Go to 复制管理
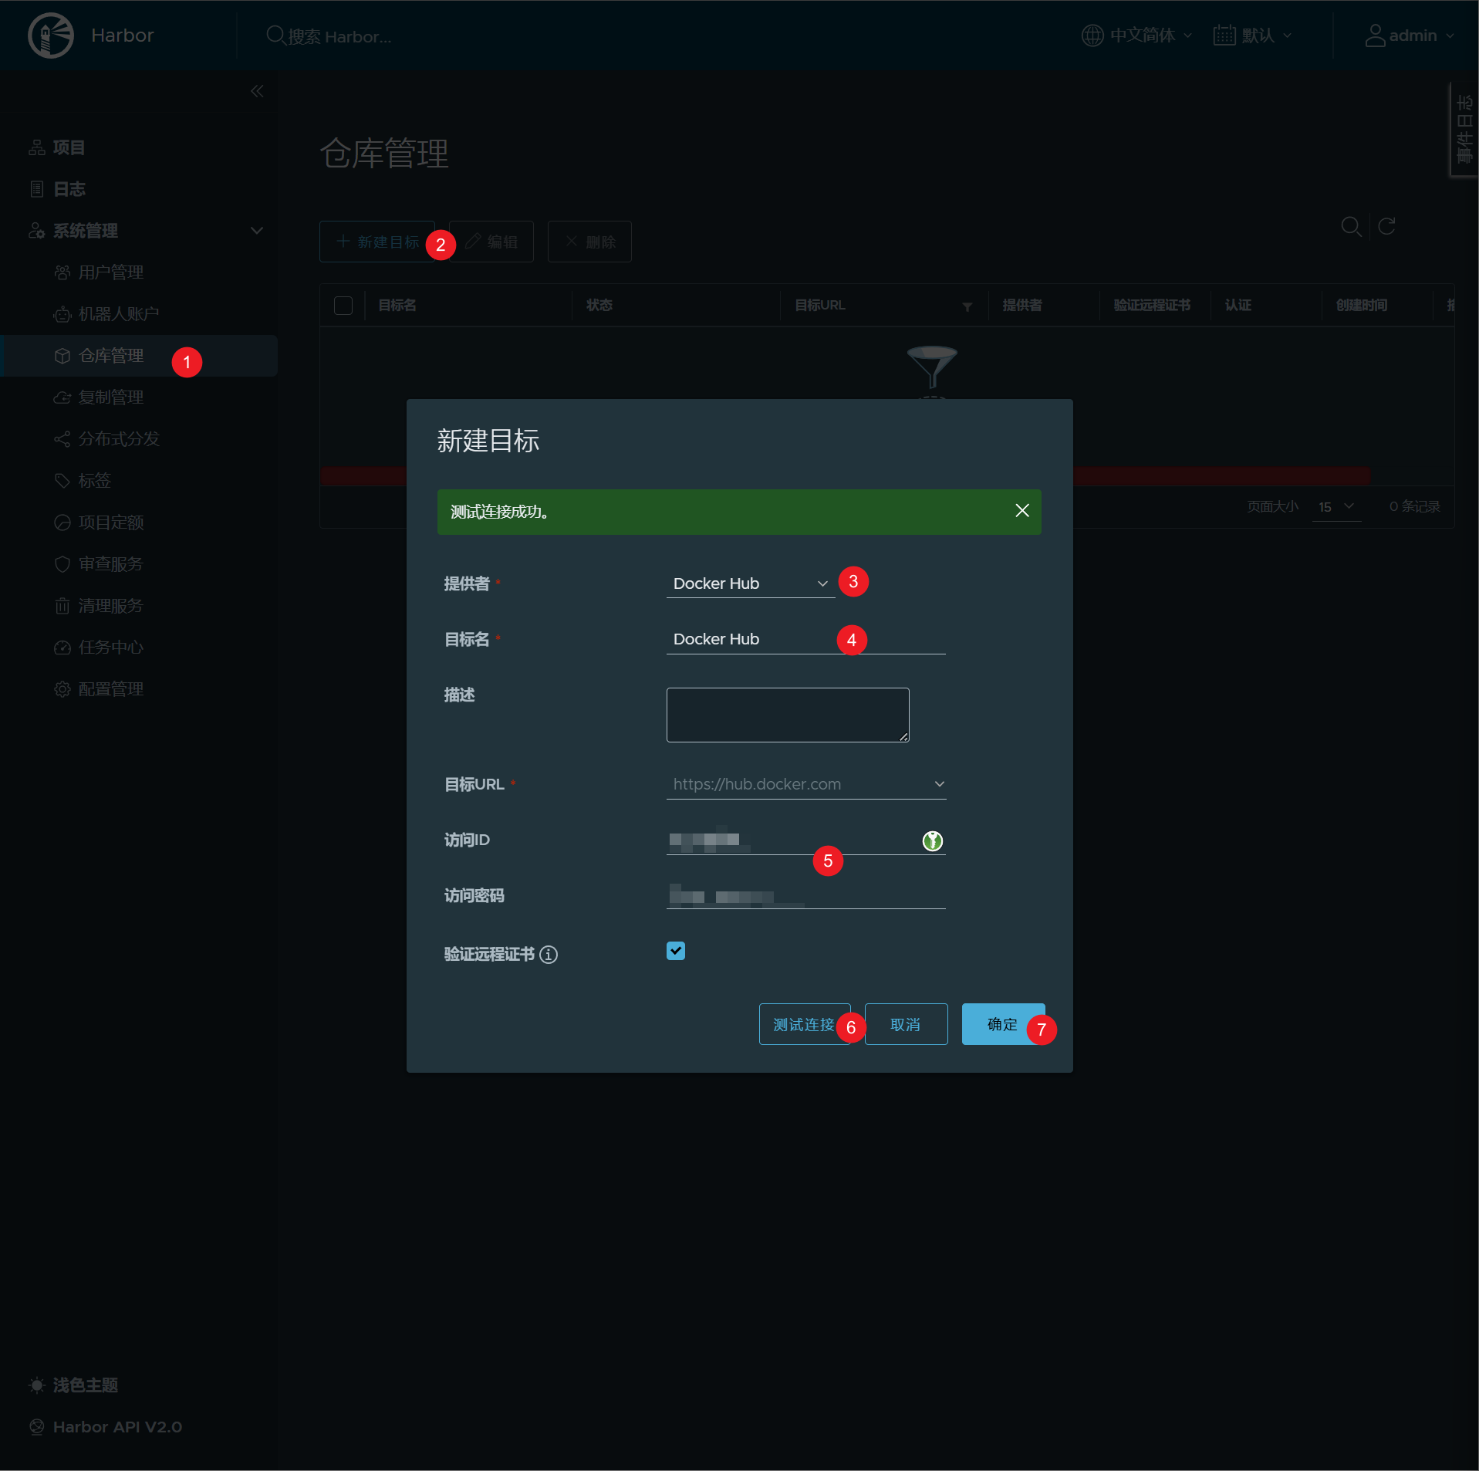The width and height of the screenshot is (1479, 1471). click(x=111, y=397)
